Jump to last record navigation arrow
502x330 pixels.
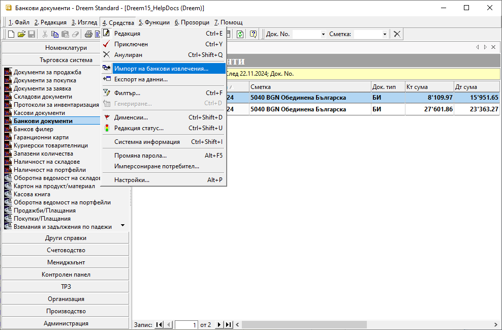coord(228,324)
